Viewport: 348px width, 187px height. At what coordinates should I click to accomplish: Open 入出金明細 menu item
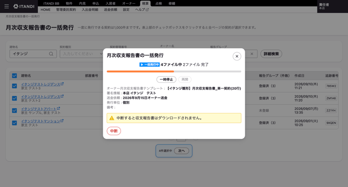point(90,10)
